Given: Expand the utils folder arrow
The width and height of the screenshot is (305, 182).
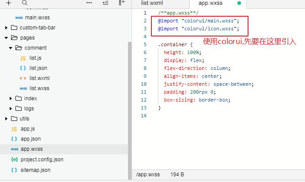Looking at the screenshot, I should (6, 119).
